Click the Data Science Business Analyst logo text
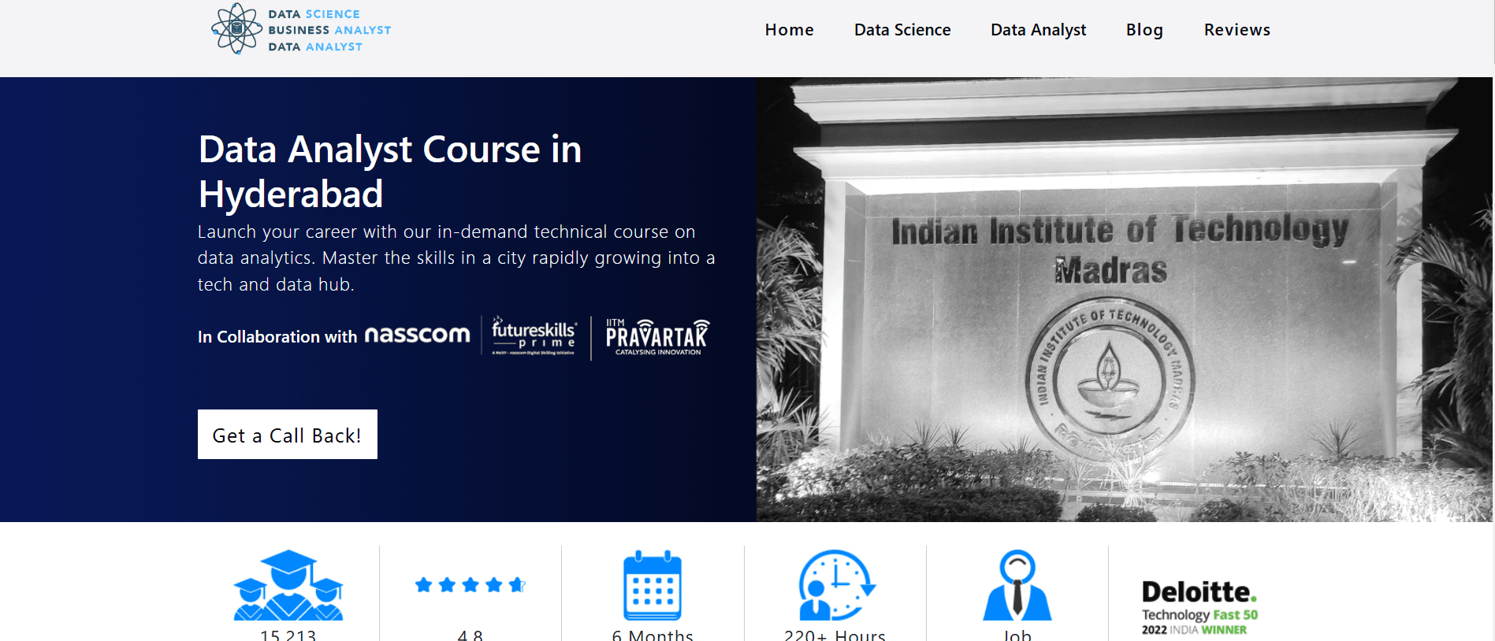1495x641 pixels. 329,30
